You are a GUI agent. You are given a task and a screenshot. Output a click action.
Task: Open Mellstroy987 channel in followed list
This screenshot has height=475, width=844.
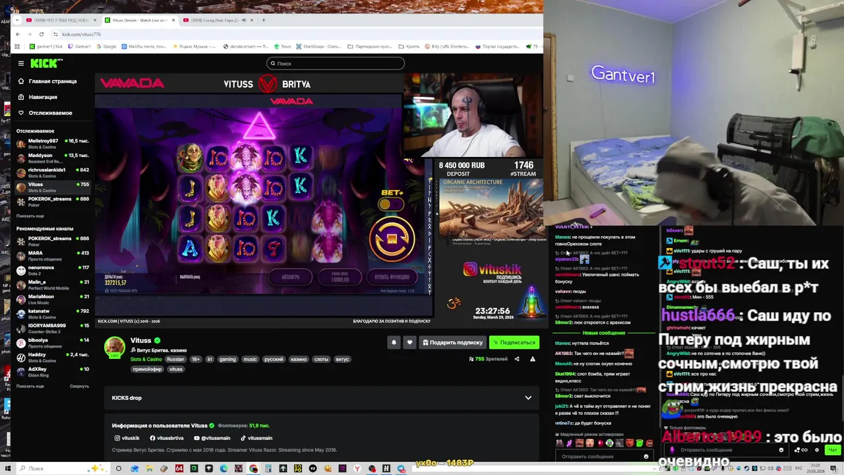pyautogui.click(x=53, y=144)
